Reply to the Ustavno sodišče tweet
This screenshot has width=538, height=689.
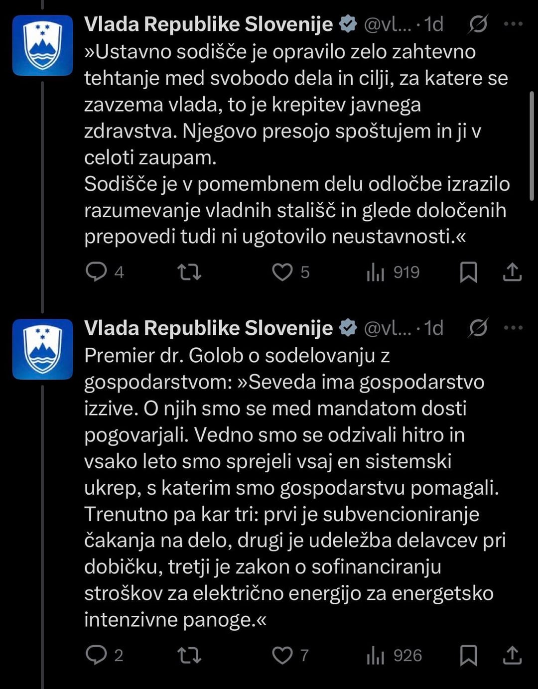(96, 272)
